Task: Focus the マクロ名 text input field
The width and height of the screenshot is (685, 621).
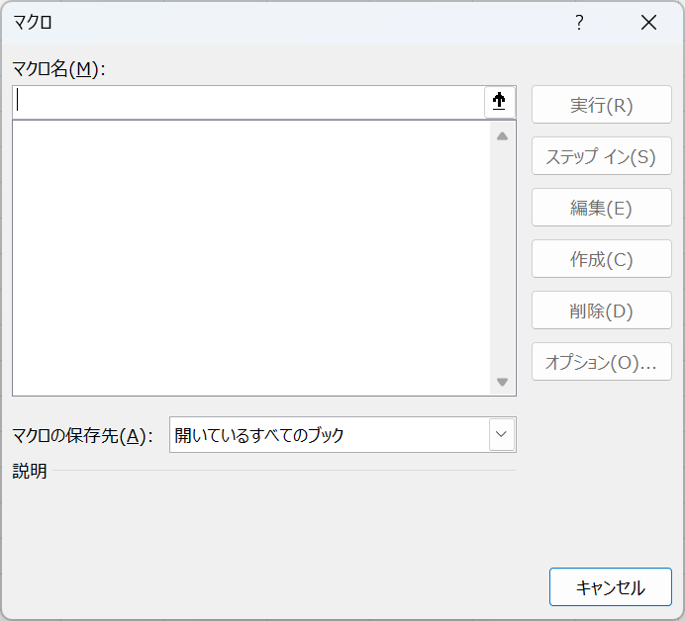Action: click(247, 102)
